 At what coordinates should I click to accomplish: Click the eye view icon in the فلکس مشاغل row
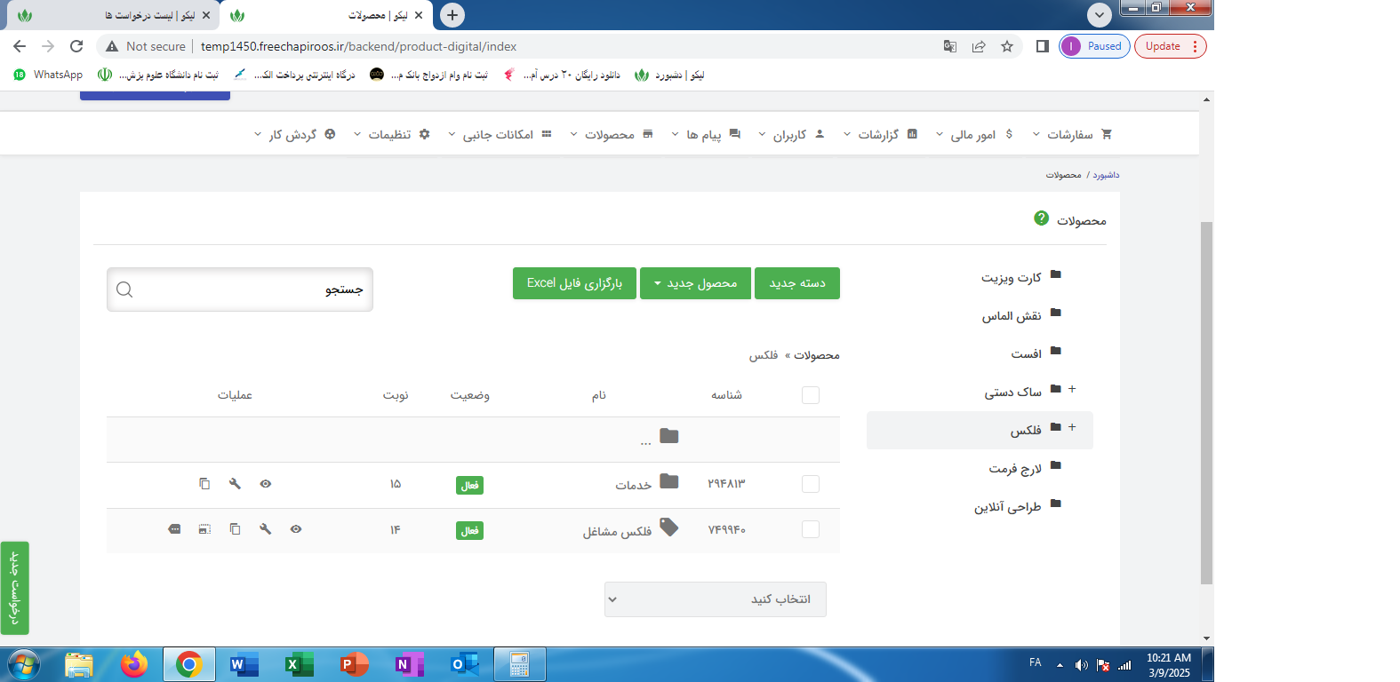[296, 529]
